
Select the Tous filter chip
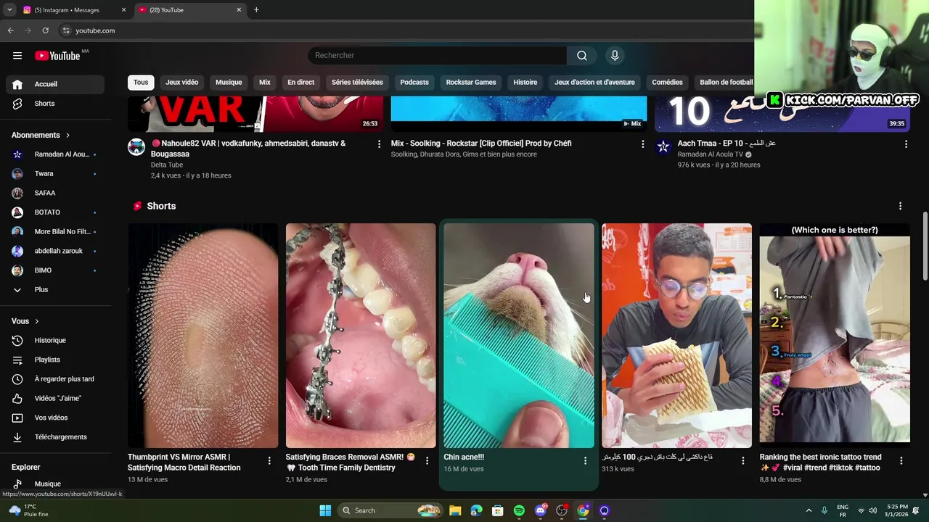click(141, 82)
